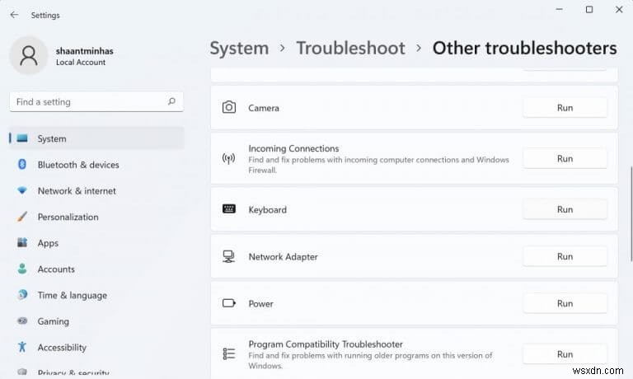633x379 pixels.
Task: Click the Gaming controller icon
Action: tap(22, 321)
